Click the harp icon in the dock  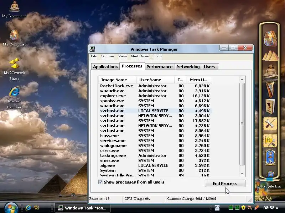pyautogui.click(x=270, y=89)
